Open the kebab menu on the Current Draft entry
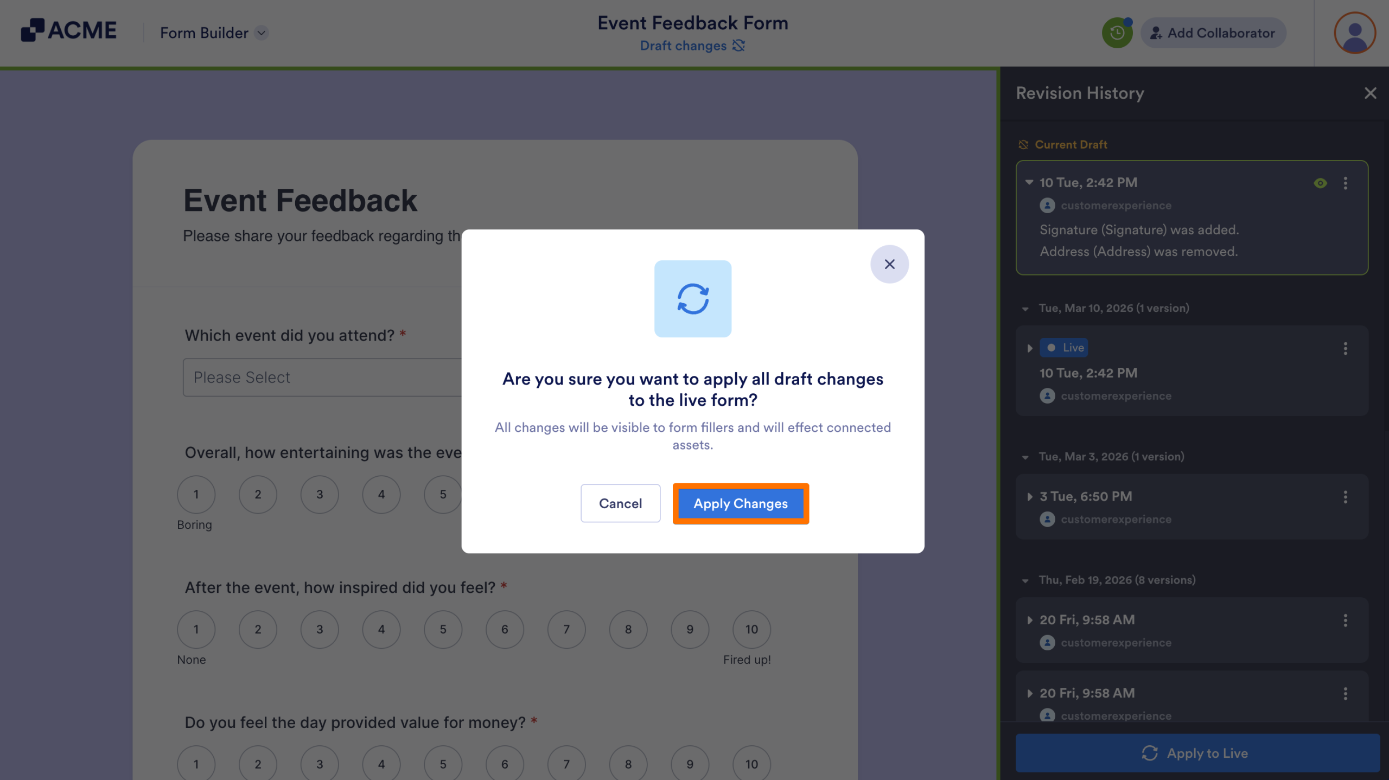The width and height of the screenshot is (1389, 780). [x=1346, y=183]
